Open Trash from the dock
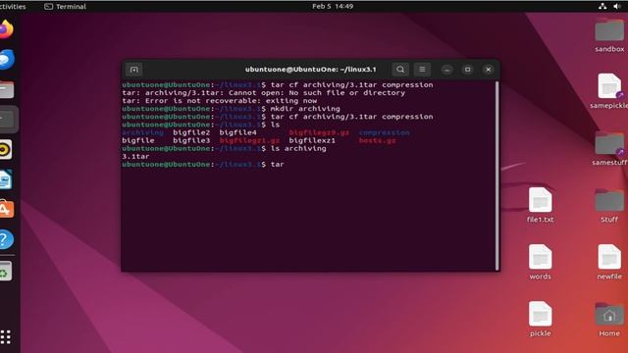628x353 pixels. pos(6,272)
